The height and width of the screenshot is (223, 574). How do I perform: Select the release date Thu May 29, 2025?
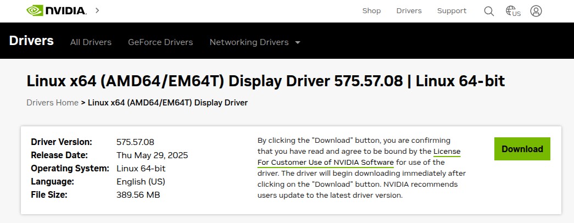(x=152, y=155)
